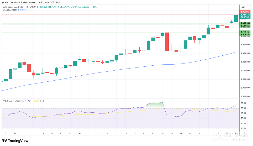Image resolution: width=253 pixels, height=146 pixels.
Task: Click the current price label 4,747.155
Action: (245, 15)
